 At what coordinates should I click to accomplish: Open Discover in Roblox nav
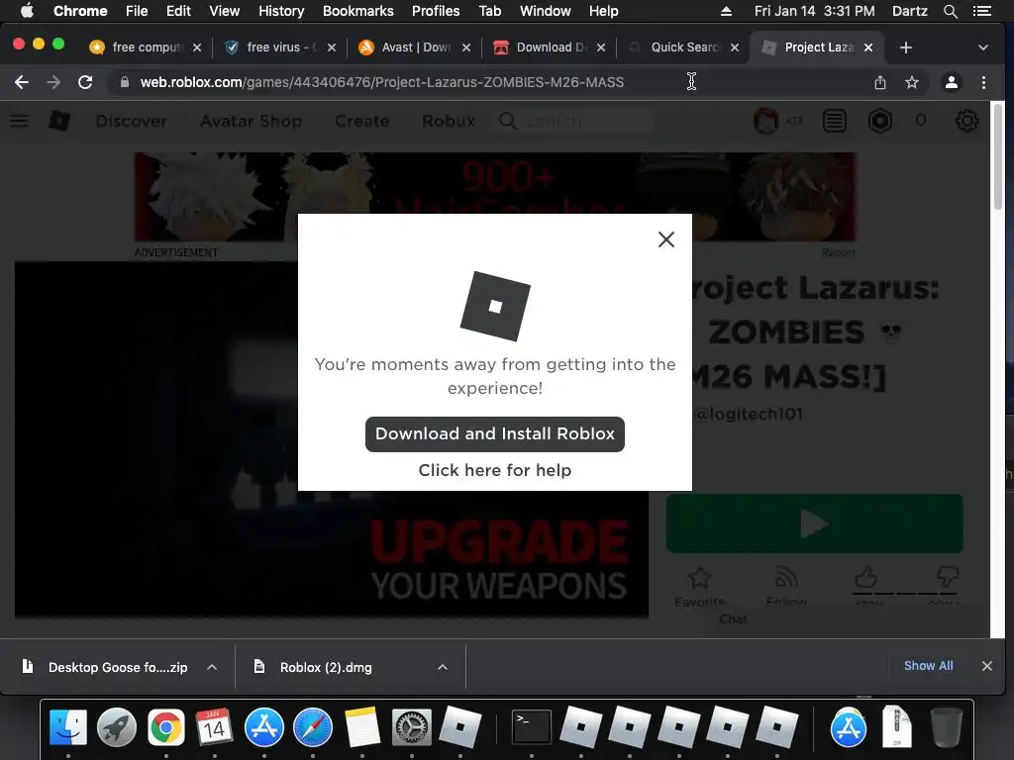[x=132, y=121]
